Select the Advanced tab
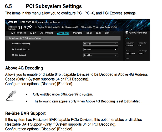The image size is (162, 132). [63, 33]
